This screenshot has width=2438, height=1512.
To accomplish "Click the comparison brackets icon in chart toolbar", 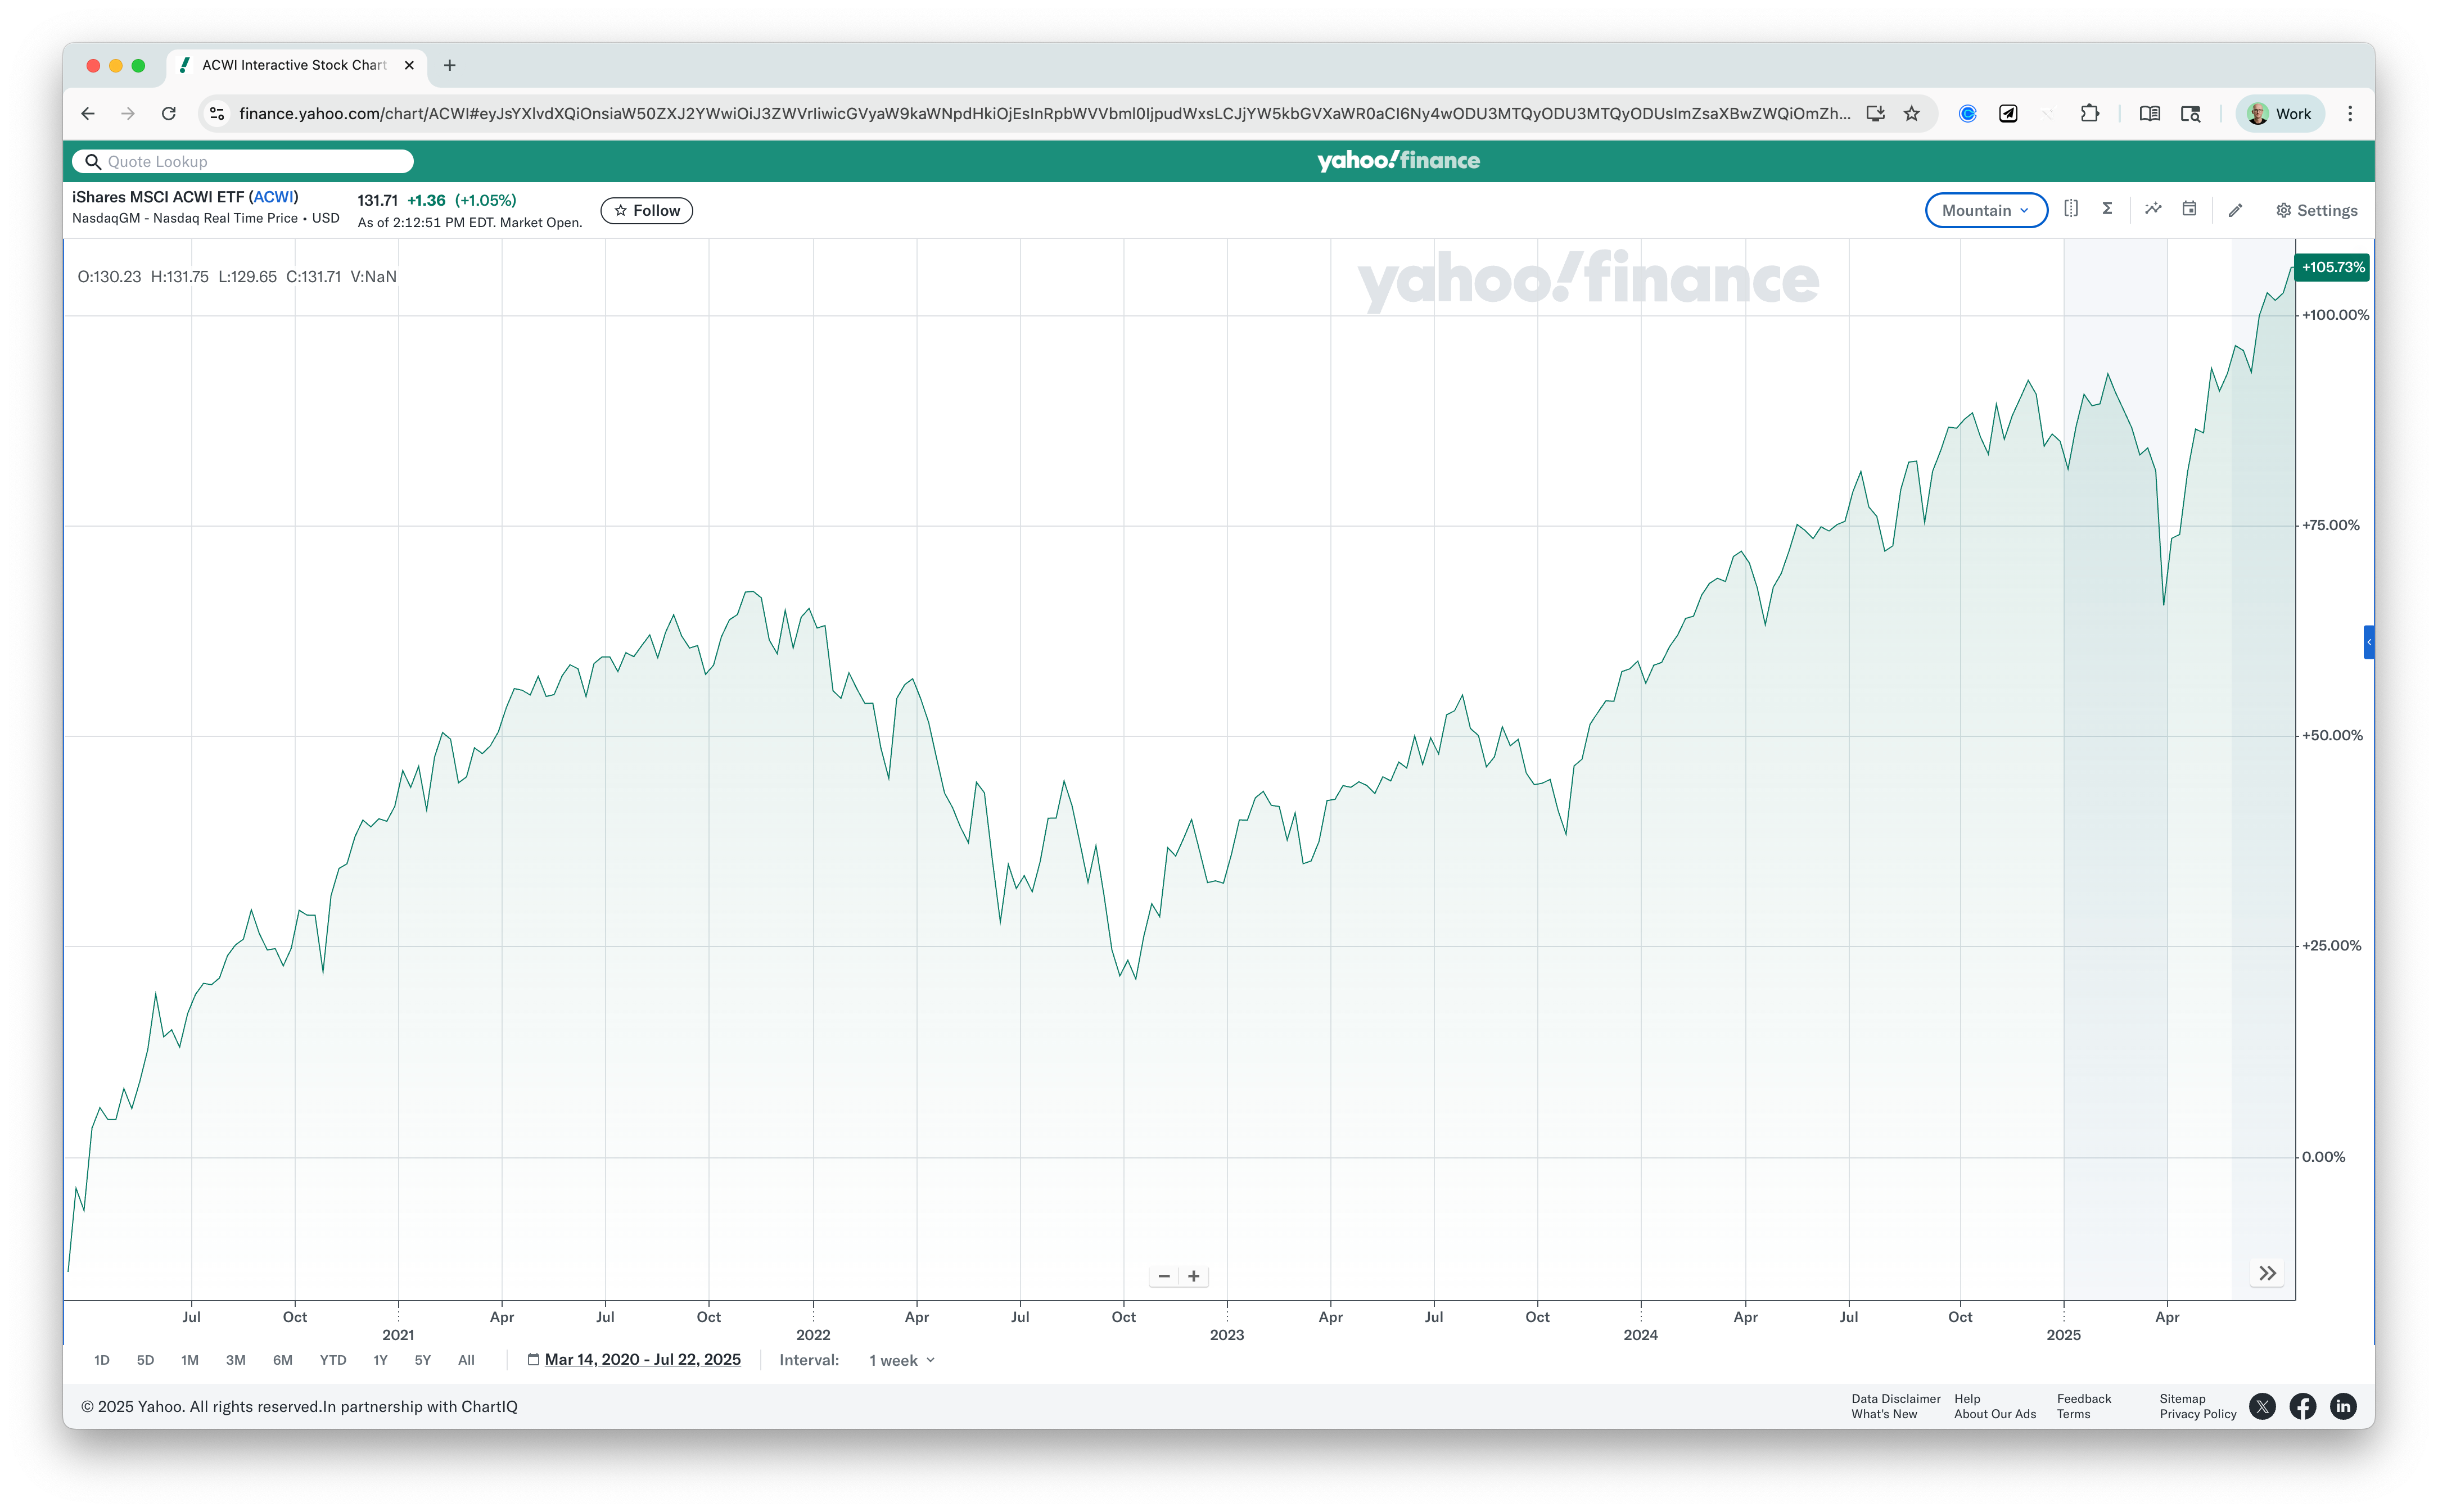I will click(x=2071, y=209).
